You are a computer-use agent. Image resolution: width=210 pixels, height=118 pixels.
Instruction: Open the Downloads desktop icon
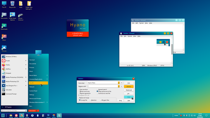tap(4, 27)
